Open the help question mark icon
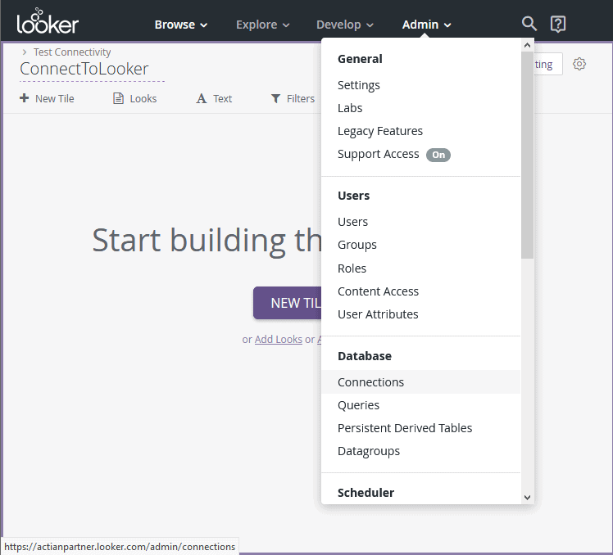This screenshot has width=613, height=555. tap(558, 24)
